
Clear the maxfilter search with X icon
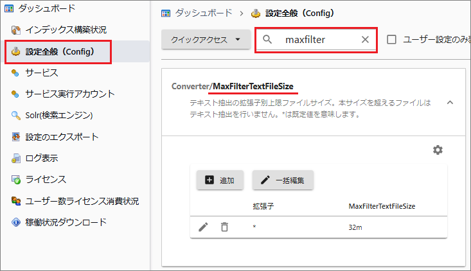click(x=365, y=40)
